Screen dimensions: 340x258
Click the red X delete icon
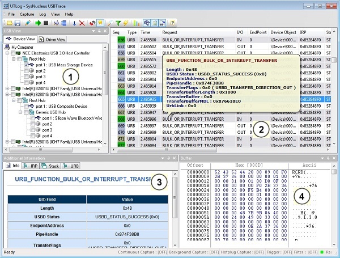[83, 23]
